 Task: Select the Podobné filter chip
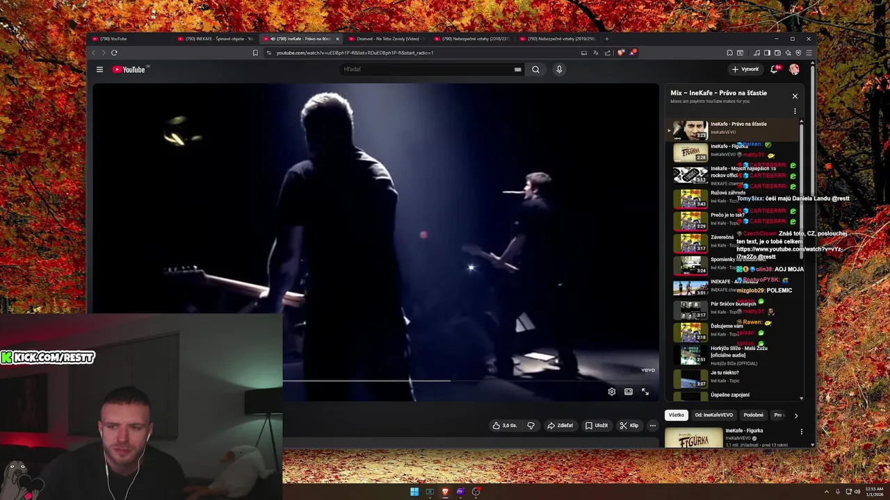point(753,415)
